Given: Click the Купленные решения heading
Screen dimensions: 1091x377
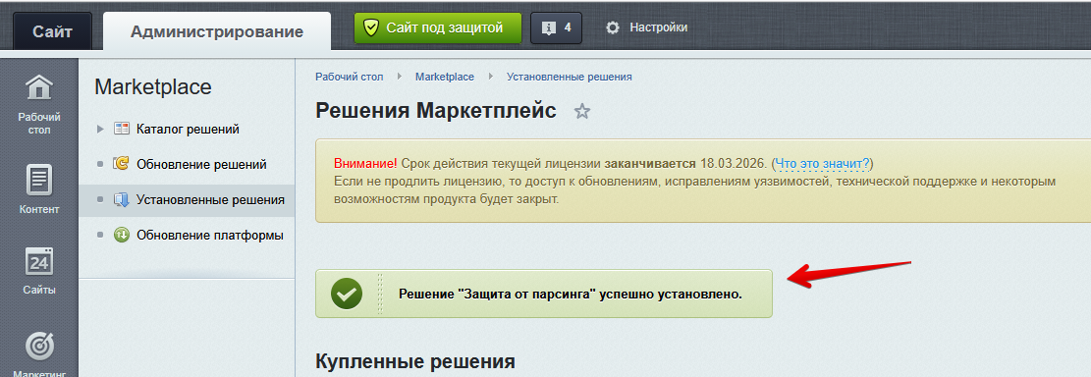Looking at the screenshot, I should click(x=415, y=361).
